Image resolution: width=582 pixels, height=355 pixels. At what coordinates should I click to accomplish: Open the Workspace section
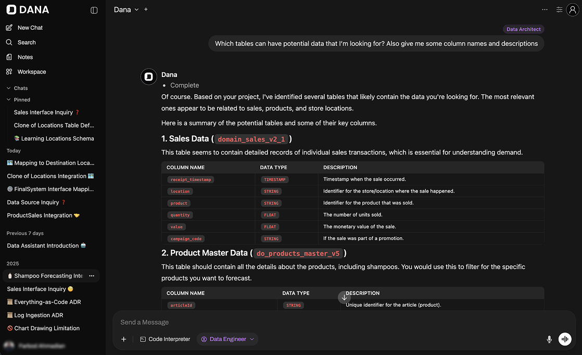31,72
